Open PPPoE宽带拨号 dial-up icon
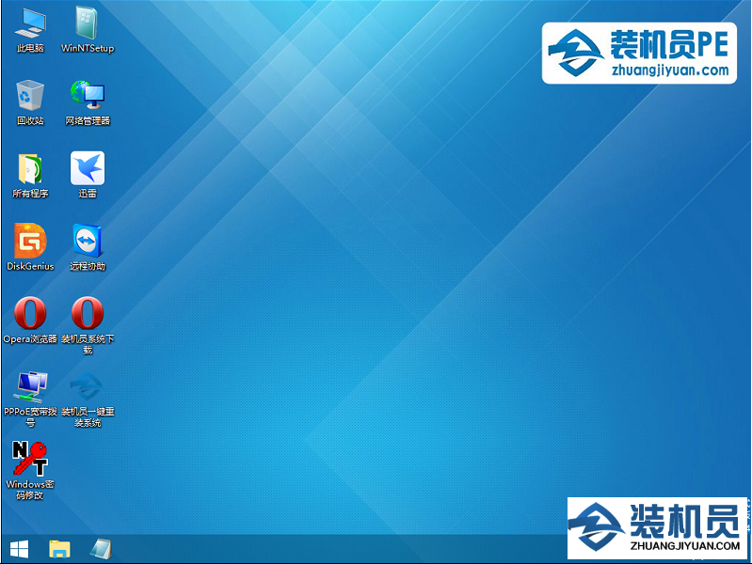Screen dimensions: 752x564 (30, 385)
